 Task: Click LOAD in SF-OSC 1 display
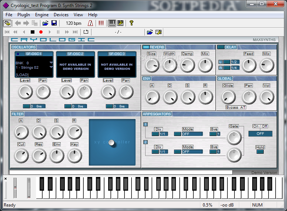tap(22, 75)
